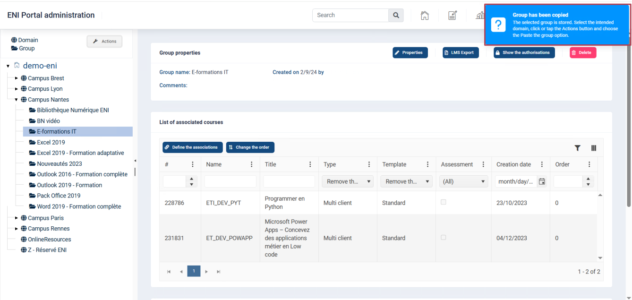Click the table scroll up arrow

600,195
